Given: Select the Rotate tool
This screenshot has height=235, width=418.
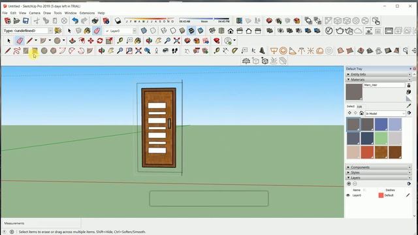Looking at the screenshot, I should [100, 40].
